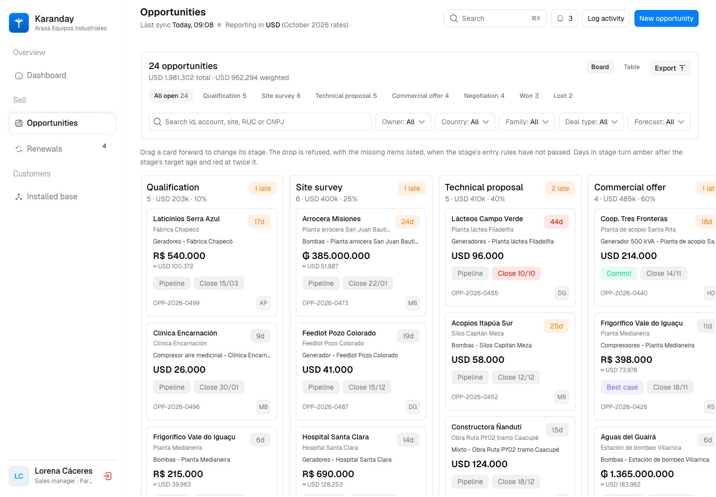Image resolution: width=716 pixels, height=497 pixels.
Task: Click the log out icon
Action: (x=107, y=476)
